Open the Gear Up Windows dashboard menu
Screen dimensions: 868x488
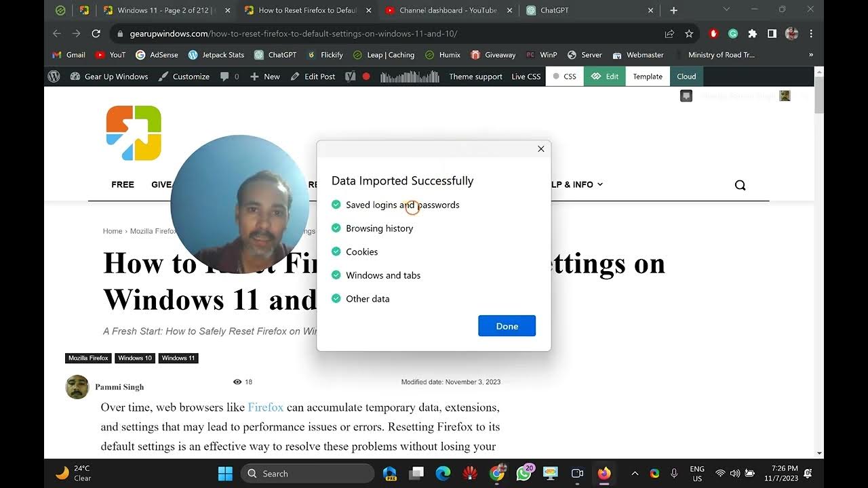click(109, 77)
